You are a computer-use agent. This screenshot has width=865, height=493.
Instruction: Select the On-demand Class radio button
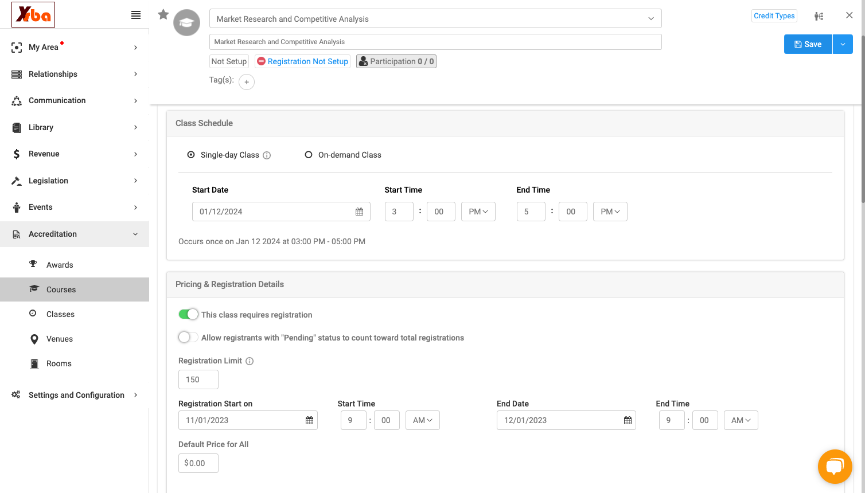coord(309,155)
